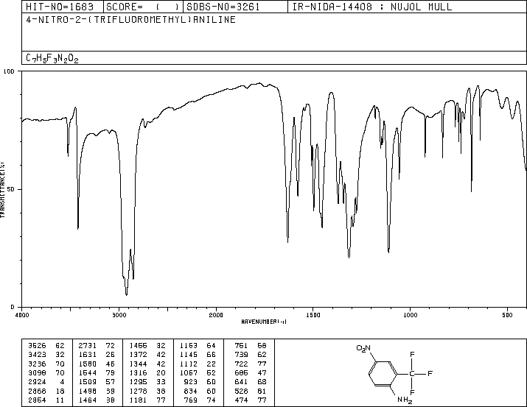Screen dimensions: 527x407
Task: Click the 500 x-axis tick label
Action: (x=507, y=315)
